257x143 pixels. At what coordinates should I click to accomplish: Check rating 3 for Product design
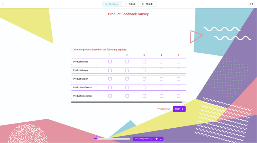coord(144,70)
